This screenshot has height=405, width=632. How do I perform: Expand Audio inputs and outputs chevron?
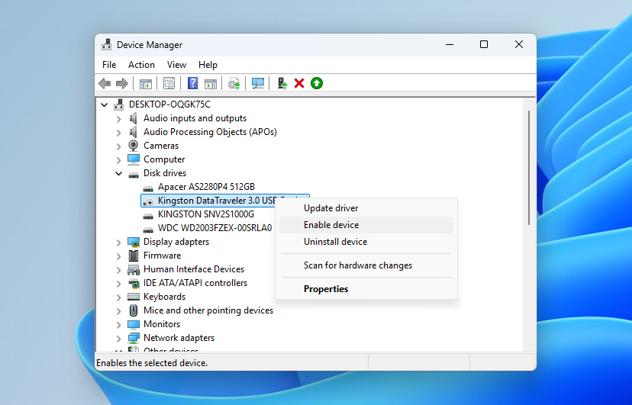(x=118, y=119)
